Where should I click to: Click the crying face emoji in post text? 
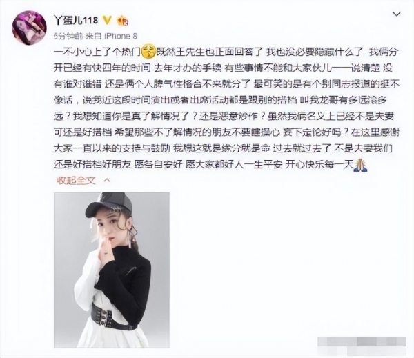(148, 52)
